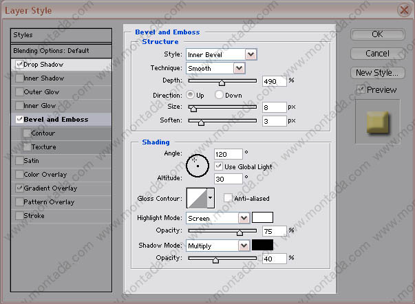Select the Drop Shadow style label

point(43,65)
